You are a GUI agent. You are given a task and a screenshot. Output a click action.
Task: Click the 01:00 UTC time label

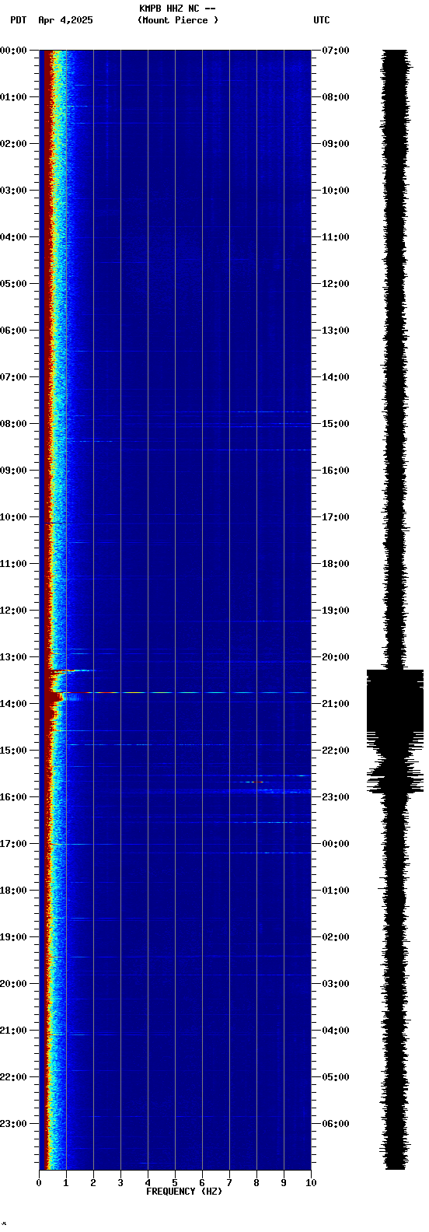point(336,891)
